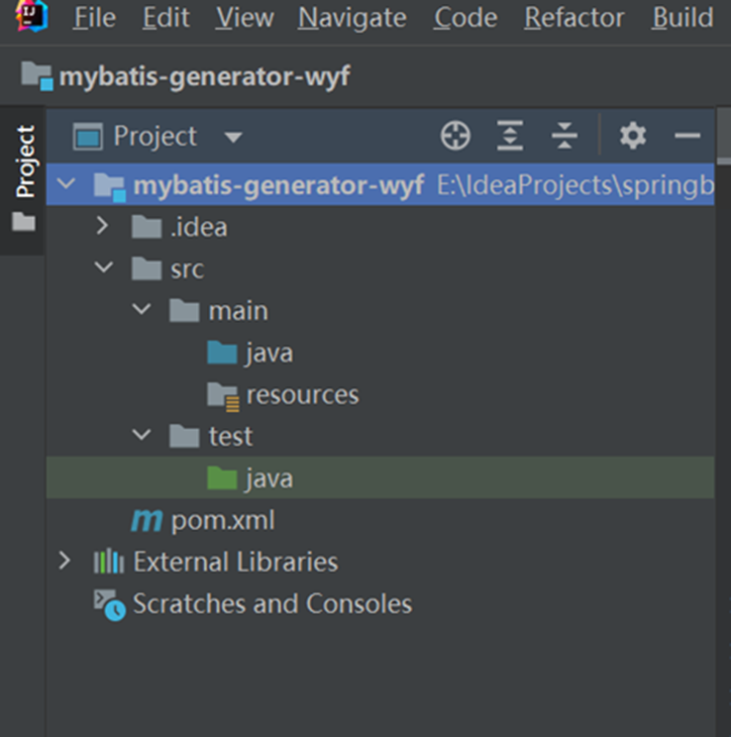Viewport: 731px width, 737px height.
Task: Open Project panel settings gear
Action: tap(633, 136)
